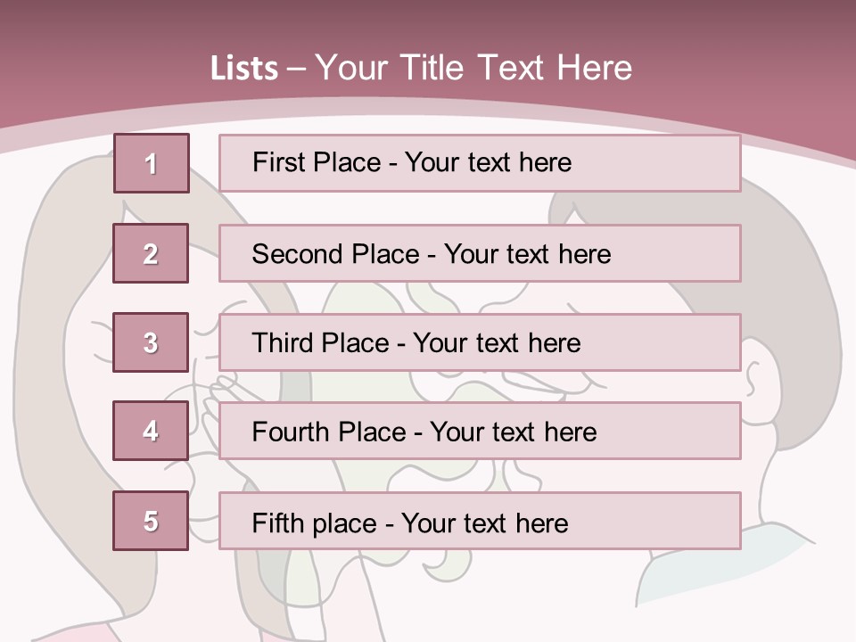856x642 pixels.
Task: Click the word Third in list item three
Action: click(x=283, y=342)
